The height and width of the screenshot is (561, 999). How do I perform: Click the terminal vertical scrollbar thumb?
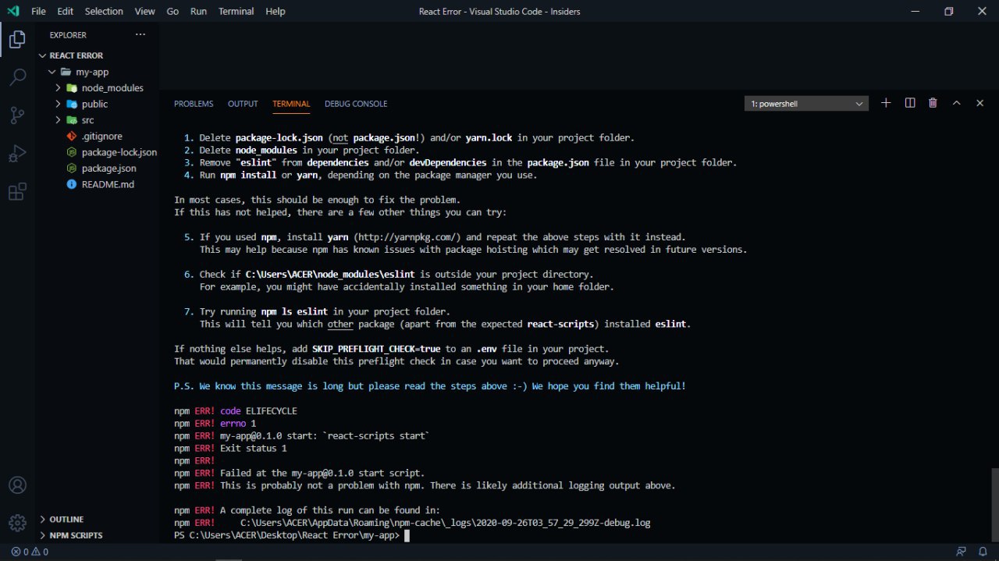pyautogui.click(x=994, y=505)
